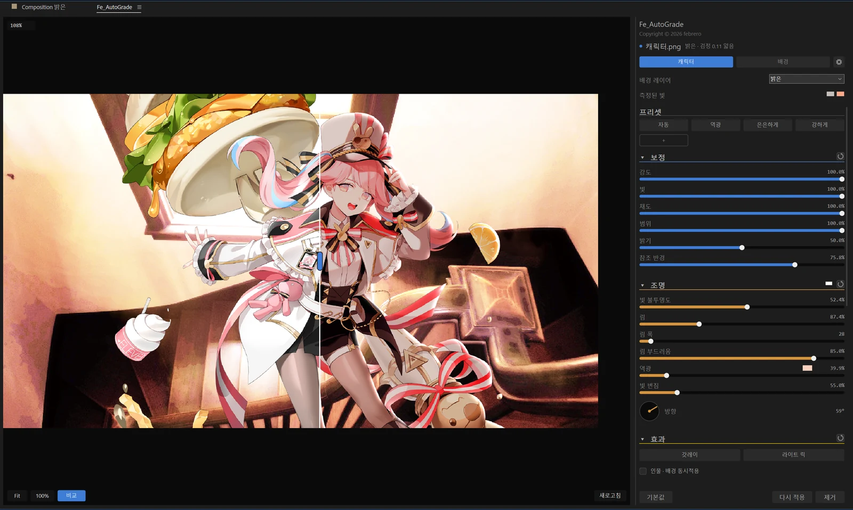Screen dimensions: 853x510
Task: Click the 55.0% 빛 번짐 value
Action: coord(837,385)
